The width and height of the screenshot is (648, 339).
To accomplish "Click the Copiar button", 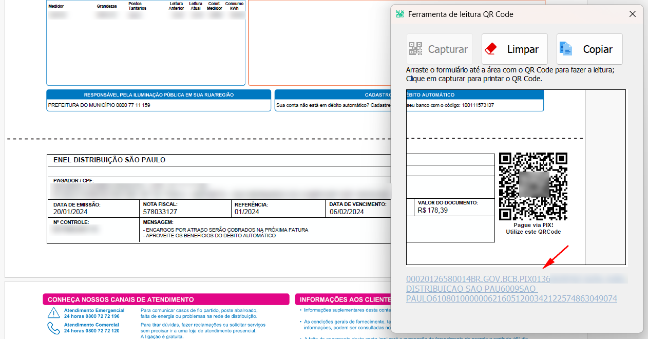I will pos(589,49).
